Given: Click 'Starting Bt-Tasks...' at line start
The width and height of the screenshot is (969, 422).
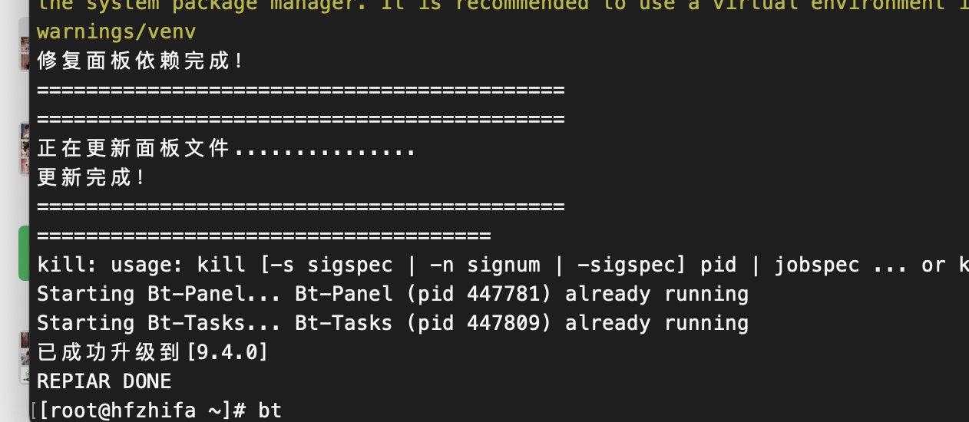Looking at the screenshot, I should [x=160, y=323].
